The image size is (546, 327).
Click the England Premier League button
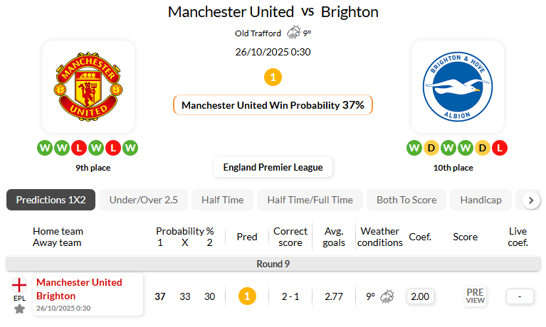[x=273, y=167]
